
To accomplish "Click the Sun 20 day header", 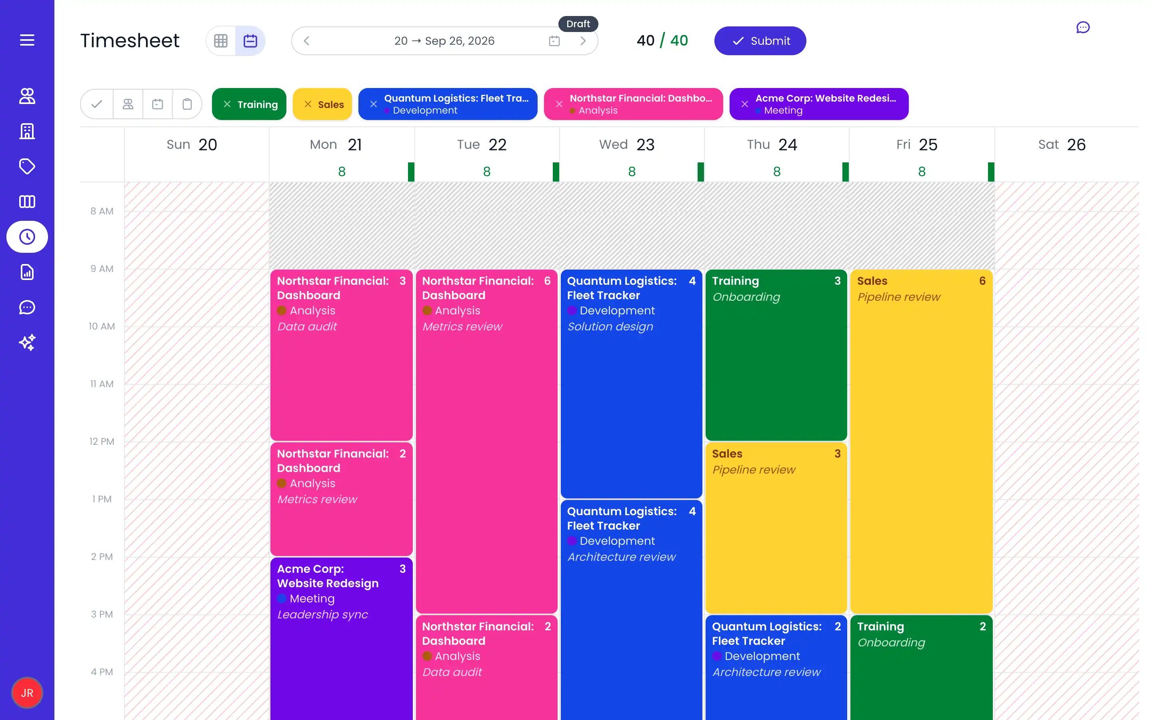I will tap(191, 145).
